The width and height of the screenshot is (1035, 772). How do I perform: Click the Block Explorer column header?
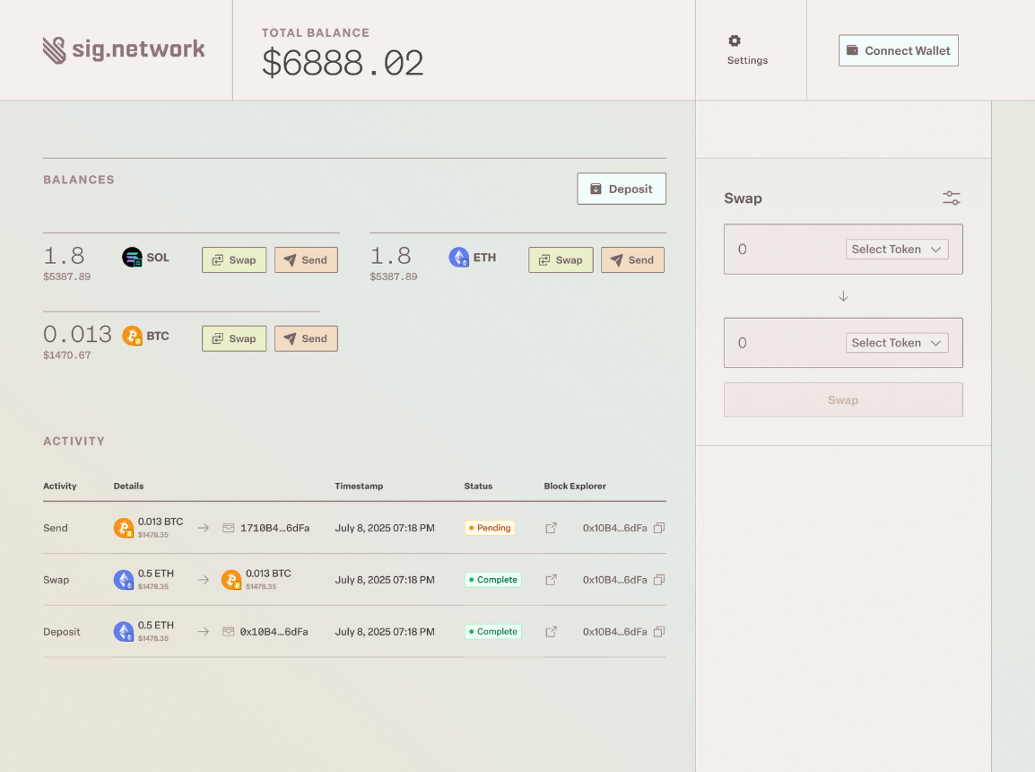pos(575,486)
